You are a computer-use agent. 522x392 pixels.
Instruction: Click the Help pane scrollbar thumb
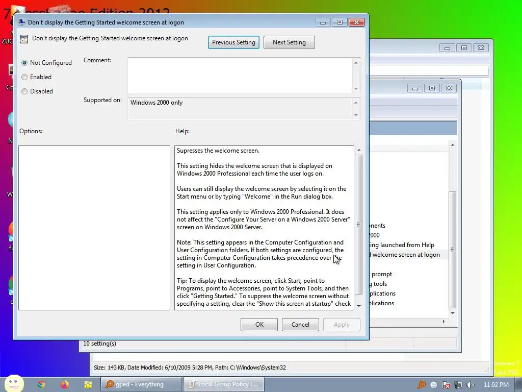click(359, 225)
